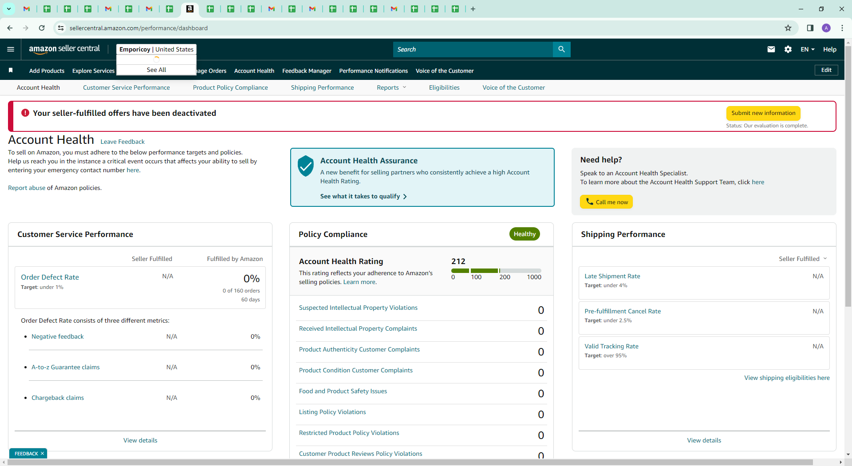Open the Chrome three-dot menu
Viewport: 852px width, 466px height.
click(x=842, y=28)
